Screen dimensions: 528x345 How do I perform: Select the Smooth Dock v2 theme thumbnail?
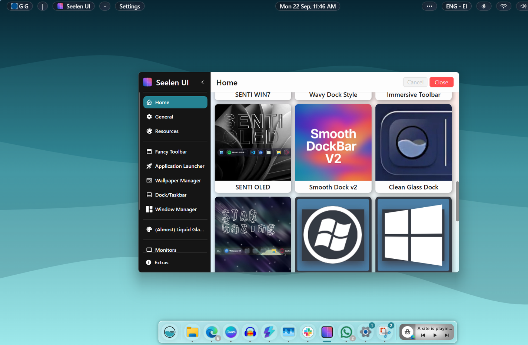pos(333,143)
